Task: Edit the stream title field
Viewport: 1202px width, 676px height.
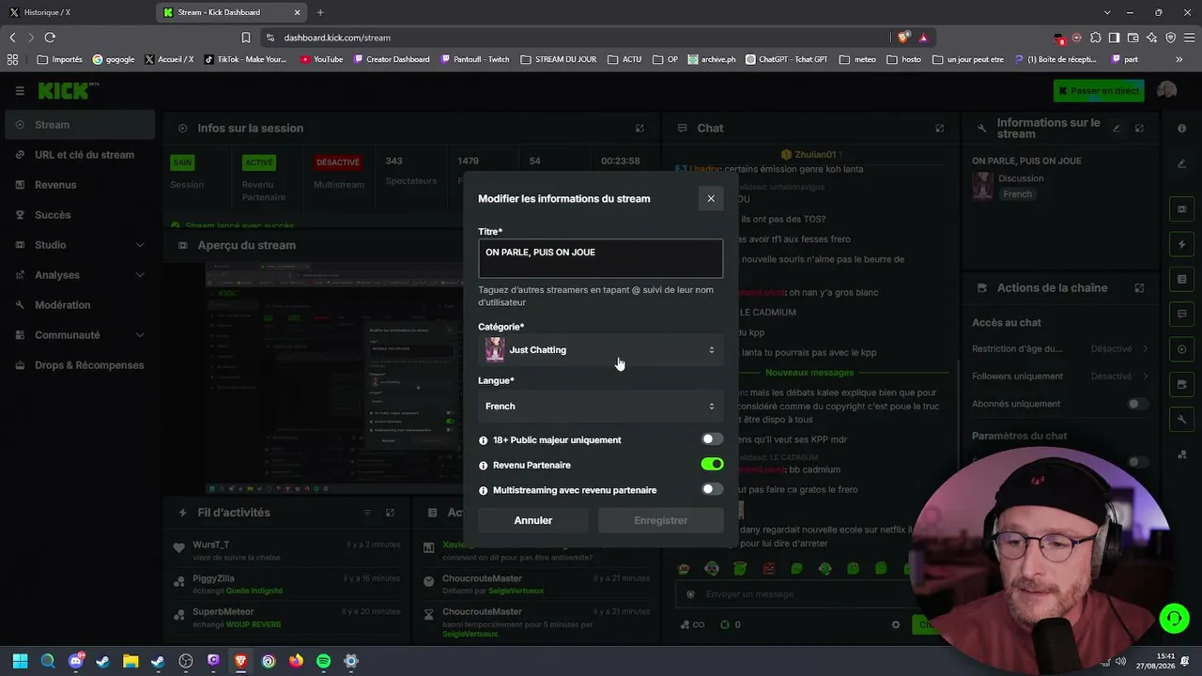Action: click(x=600, y=258)
